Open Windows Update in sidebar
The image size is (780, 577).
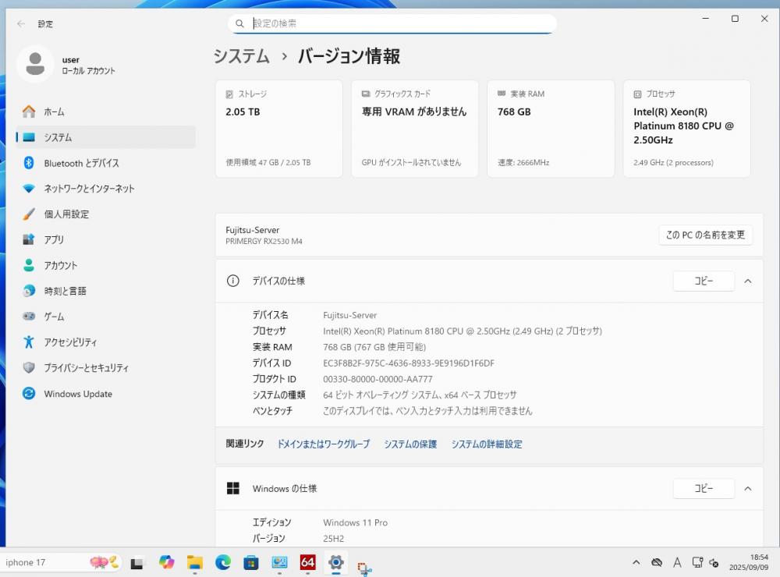105,394
